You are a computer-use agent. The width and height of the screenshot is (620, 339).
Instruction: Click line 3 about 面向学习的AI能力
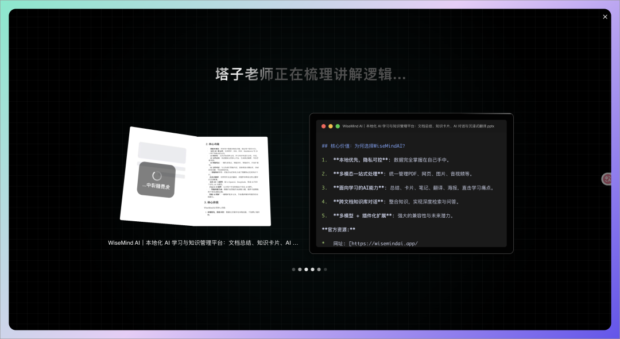tap(408, 188)
